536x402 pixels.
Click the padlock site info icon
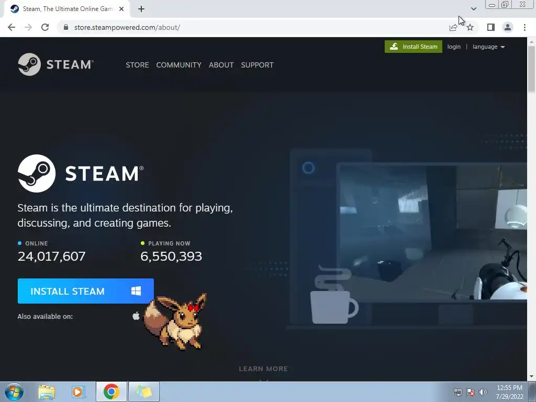coord(66,27)
